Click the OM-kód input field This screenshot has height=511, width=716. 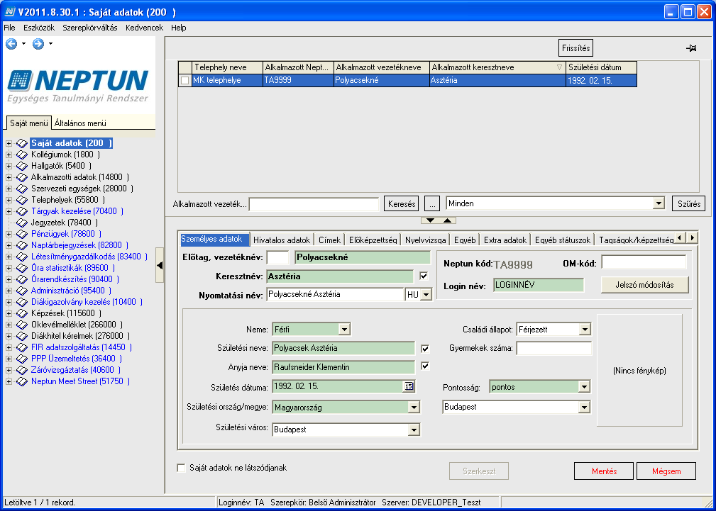(x=644, y=262)
